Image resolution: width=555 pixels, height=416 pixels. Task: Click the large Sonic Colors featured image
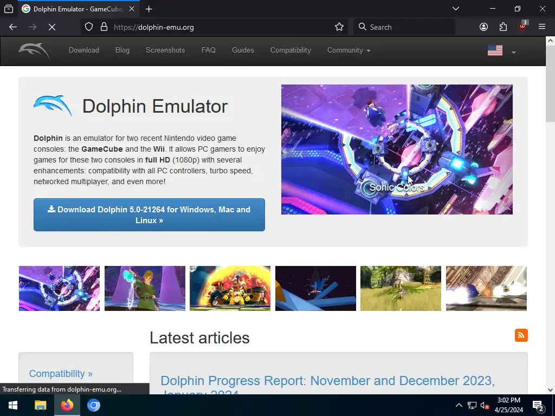point(397,149)
